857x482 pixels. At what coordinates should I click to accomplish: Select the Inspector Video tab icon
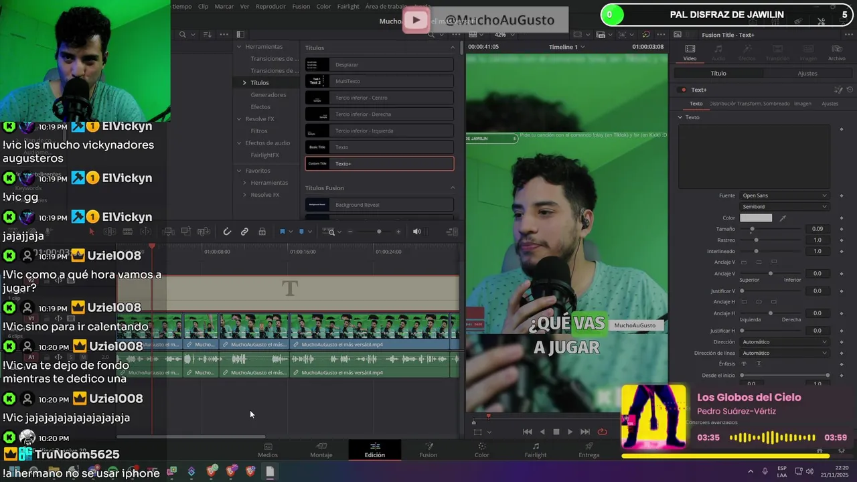(x=690, y=53)
